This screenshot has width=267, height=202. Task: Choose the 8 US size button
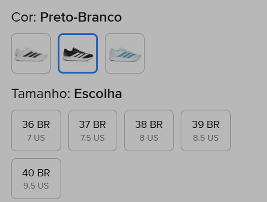pyautogui.click(x=149, y=138)
